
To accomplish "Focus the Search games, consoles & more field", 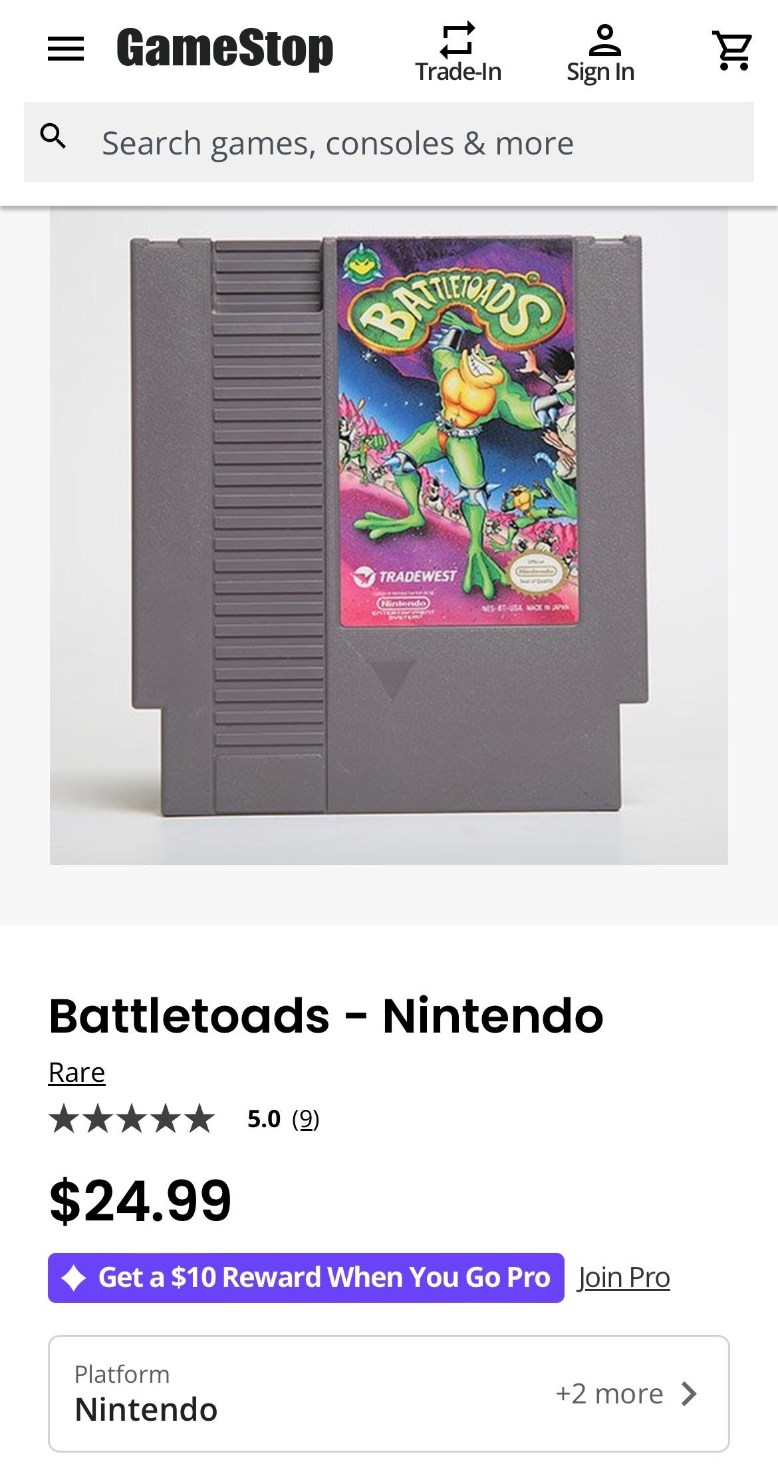I will [389, 142].
